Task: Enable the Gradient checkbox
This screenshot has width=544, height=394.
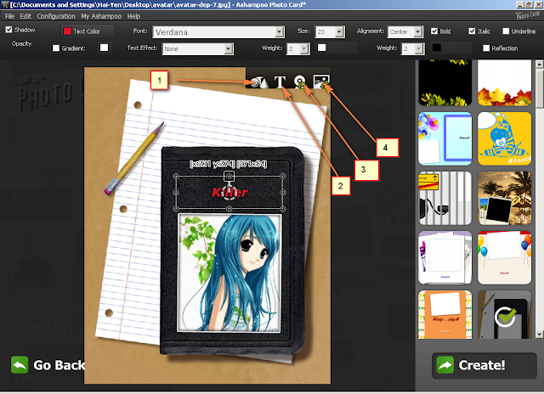Action: [x=56, y=48]
